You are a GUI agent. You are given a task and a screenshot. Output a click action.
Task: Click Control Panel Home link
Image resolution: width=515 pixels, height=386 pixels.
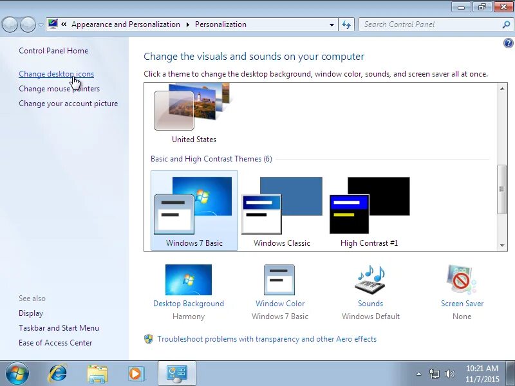(53, 51)
